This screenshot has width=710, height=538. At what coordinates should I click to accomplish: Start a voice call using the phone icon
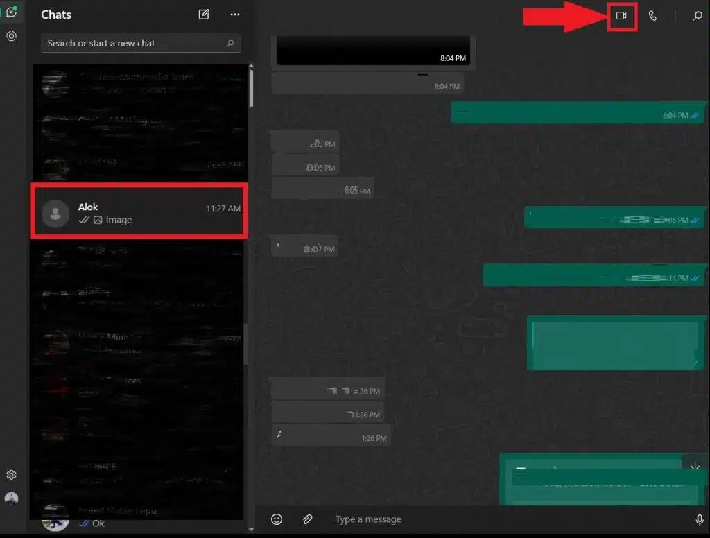652,15
